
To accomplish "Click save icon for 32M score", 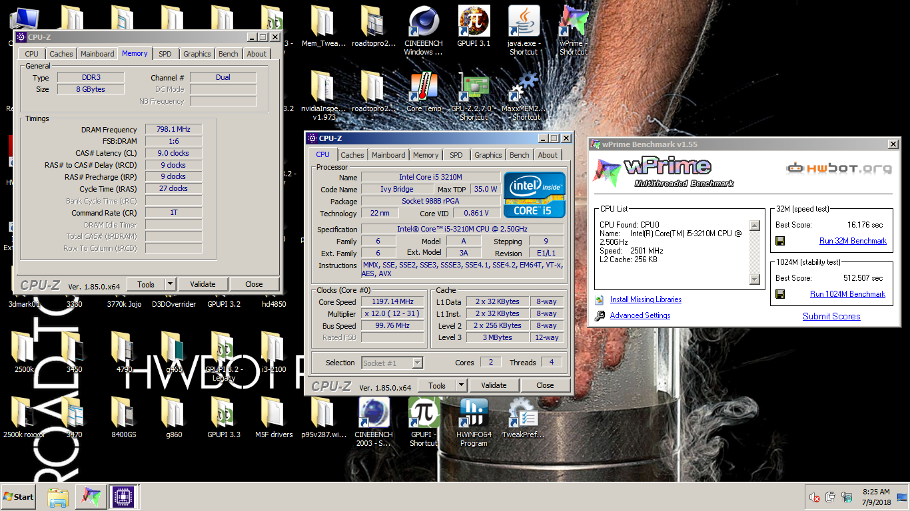I will 780,241.
